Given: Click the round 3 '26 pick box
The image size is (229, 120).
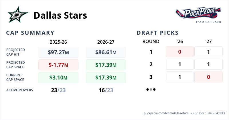Looking at the screenshot, I should click(x=180, y=77).
